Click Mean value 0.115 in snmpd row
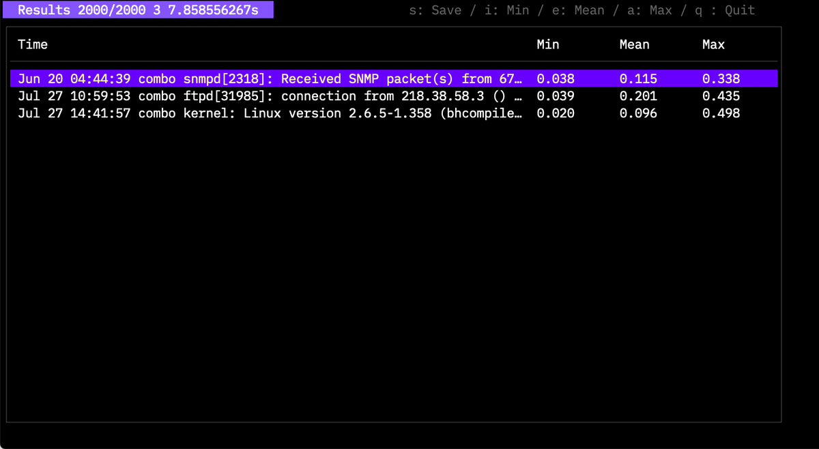This screenshot has width=819, height=449. (x=638, y=78)
